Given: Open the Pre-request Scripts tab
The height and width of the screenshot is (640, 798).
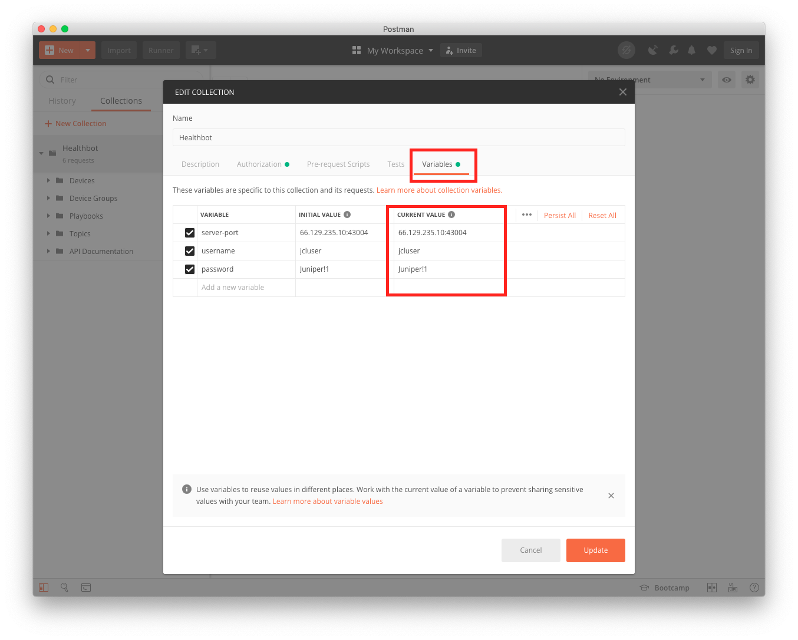Looking at the screenshot, I should point(338,164).
